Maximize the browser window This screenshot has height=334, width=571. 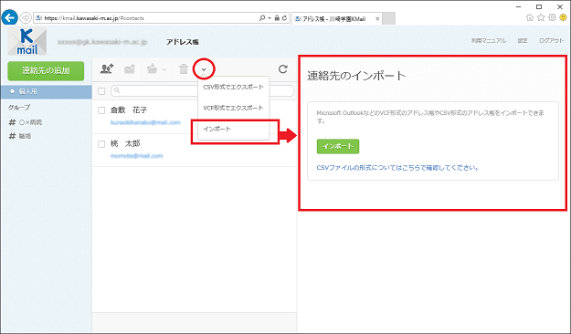pyautogui.click(x=539, y=6)
